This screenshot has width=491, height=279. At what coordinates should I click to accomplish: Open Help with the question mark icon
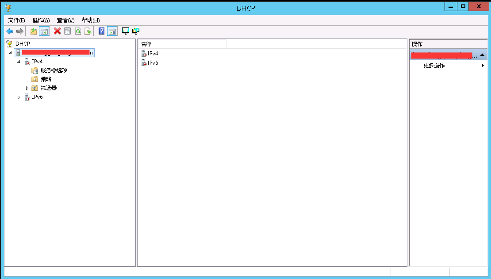[x=101, y=31]
